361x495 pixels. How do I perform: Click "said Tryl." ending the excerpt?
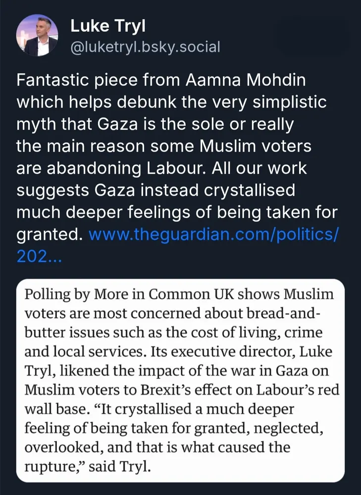tap(118, 466)
